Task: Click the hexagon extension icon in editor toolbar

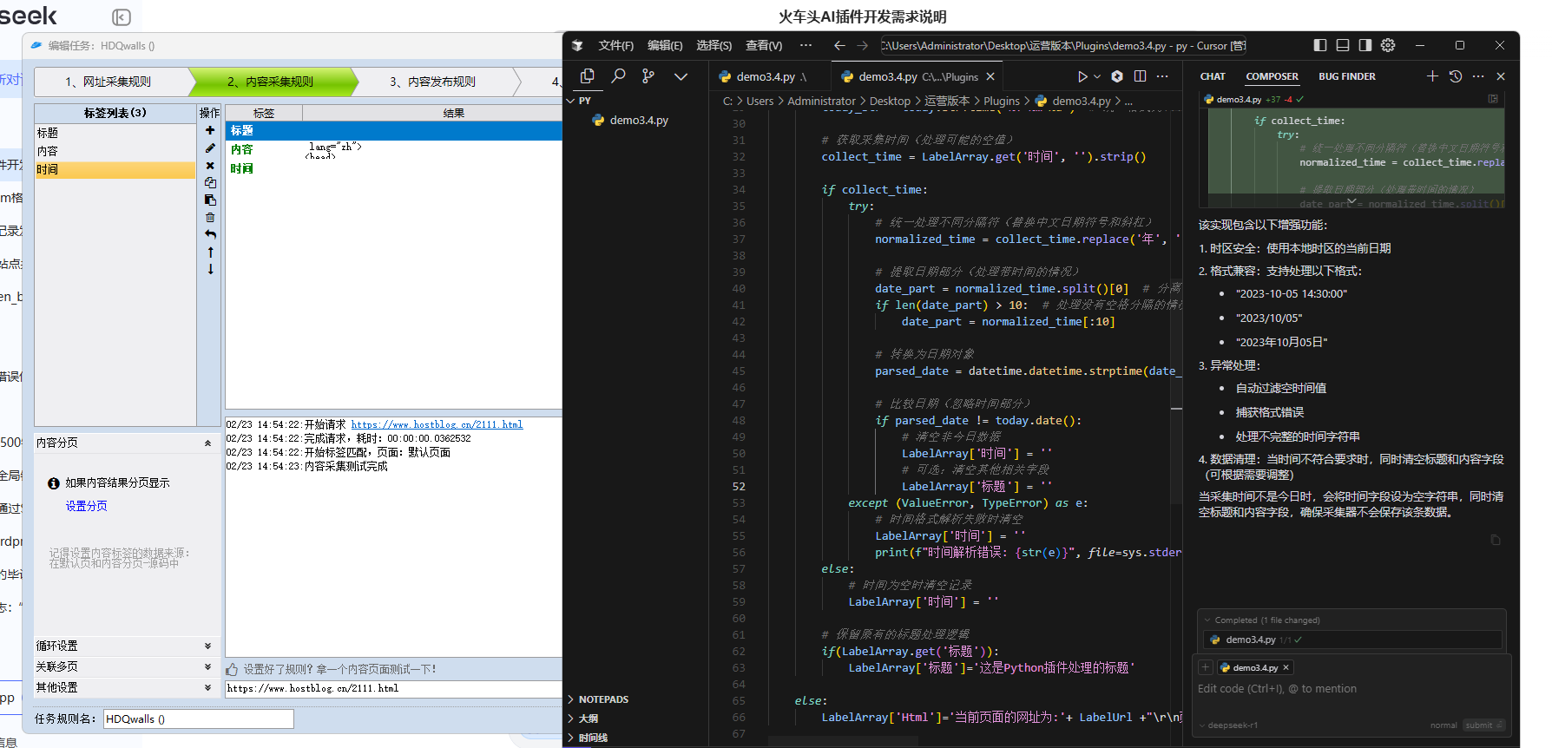Action: pos(1117,76)
